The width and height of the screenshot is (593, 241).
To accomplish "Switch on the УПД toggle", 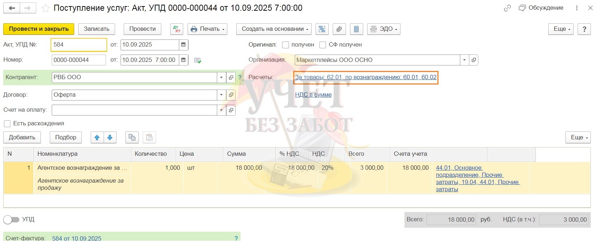I will (x=11, y=220).
